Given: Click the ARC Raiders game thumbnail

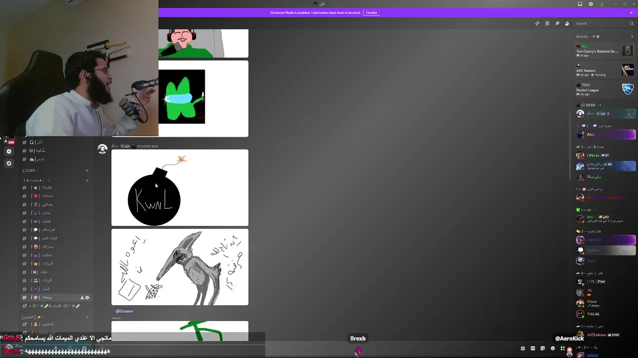Looking at the screenshot, I should click(628, 70).
